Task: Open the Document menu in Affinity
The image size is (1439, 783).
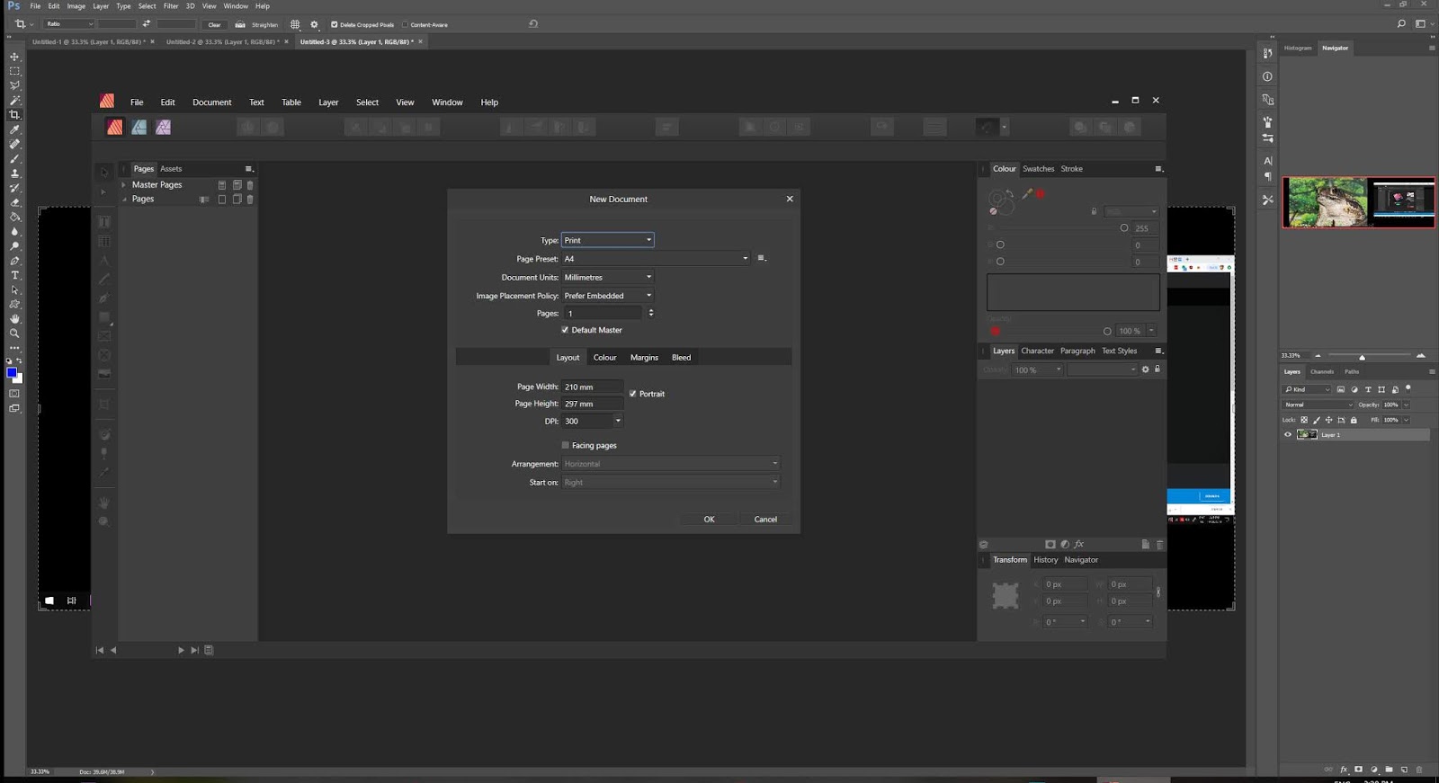Action: click(212, 102)
